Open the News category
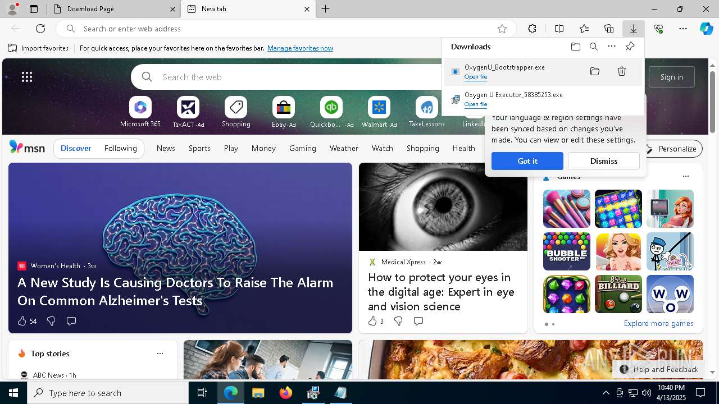Image resolution: width=719 pixels, height=404 pixels. 166,148
